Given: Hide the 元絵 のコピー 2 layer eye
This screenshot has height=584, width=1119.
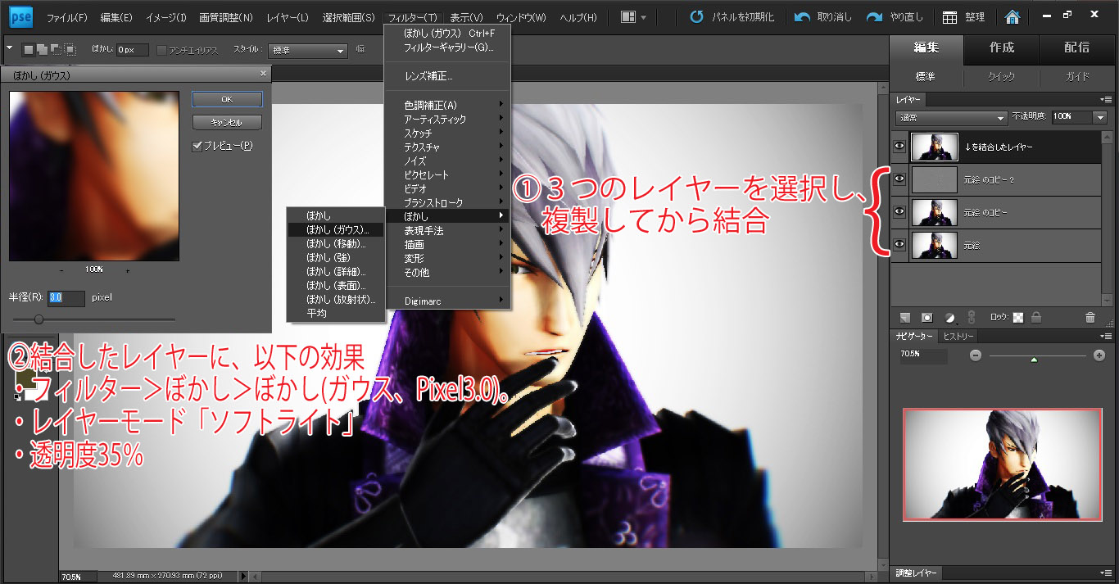Looking at the screenshot, I should coord(899,179).
